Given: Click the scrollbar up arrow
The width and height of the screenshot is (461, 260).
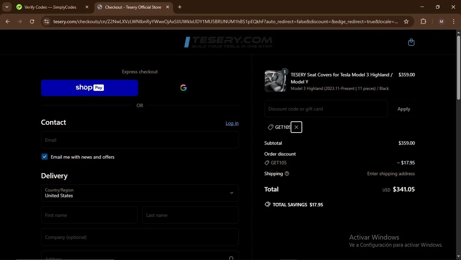Looking at the screenshot, I should tap(459, 32).
